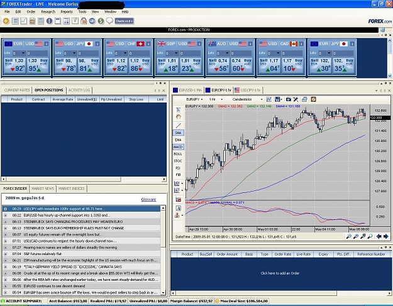Image resolution: width=393 pixels, height=306 pixels.
Task: Select the arrow pointer tool in chart sidebar
Action: (x=178, y=110)
